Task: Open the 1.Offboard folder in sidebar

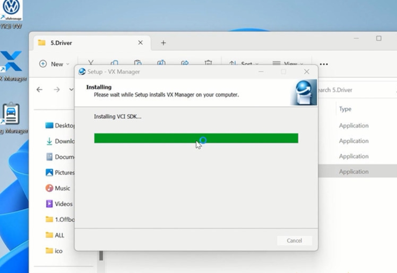Action: (x=60, y=219)
